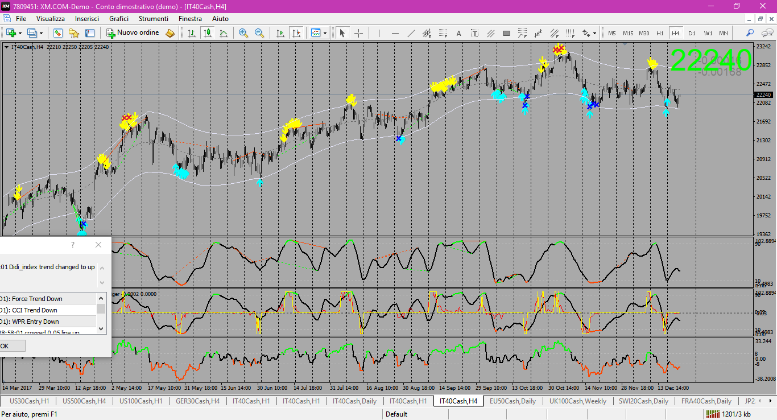Switch timeframe to MN
777x420 pixels.
point(724,33)
